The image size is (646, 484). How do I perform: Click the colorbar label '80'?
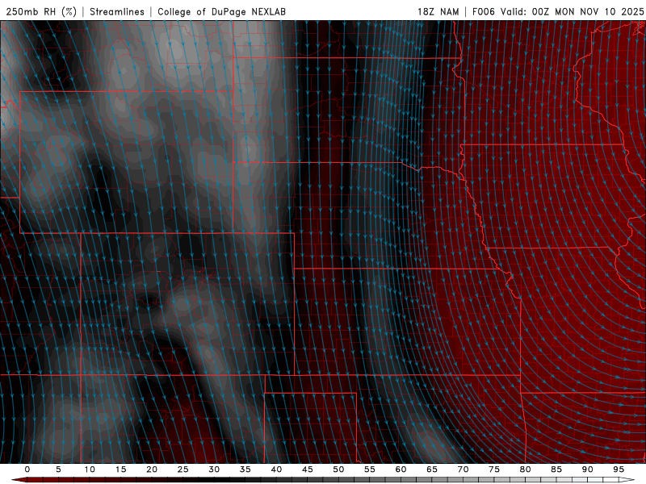point(526,469)
